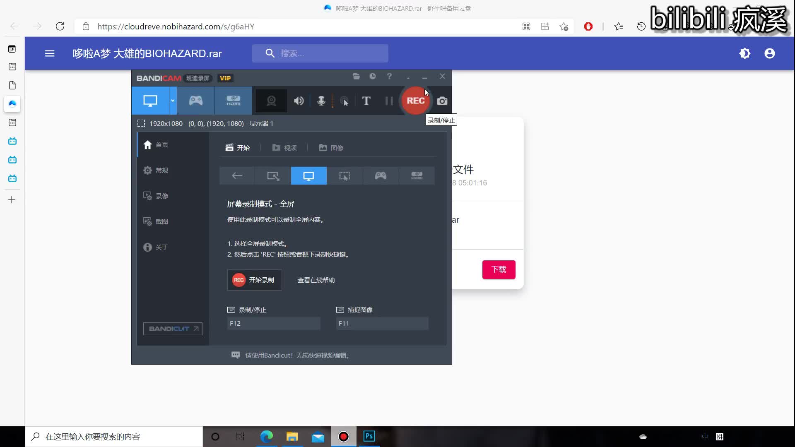Click QR code icon in address bar
The width and height of the screenshot is (795, 447).
pyautogui.click(x=526, y=26)
